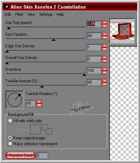This screenshot has height=163, width=140.
Task: Increase Twinkle Rotation with up arrow
Action: click(x=39, y=102)
